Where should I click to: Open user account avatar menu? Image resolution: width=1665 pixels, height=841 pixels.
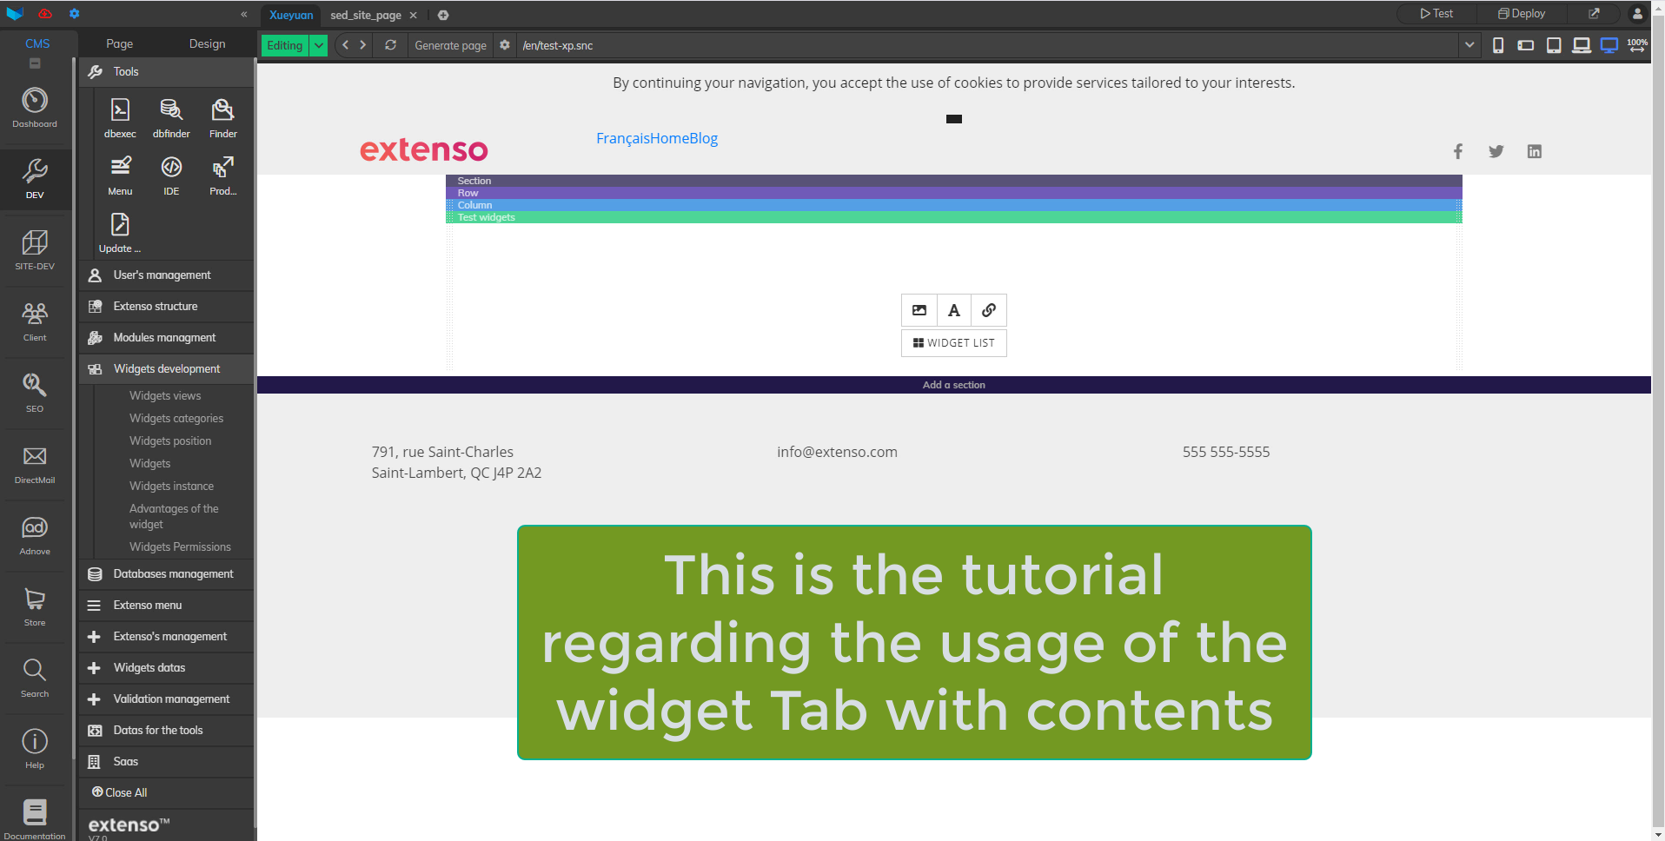tap(1637, 14)
